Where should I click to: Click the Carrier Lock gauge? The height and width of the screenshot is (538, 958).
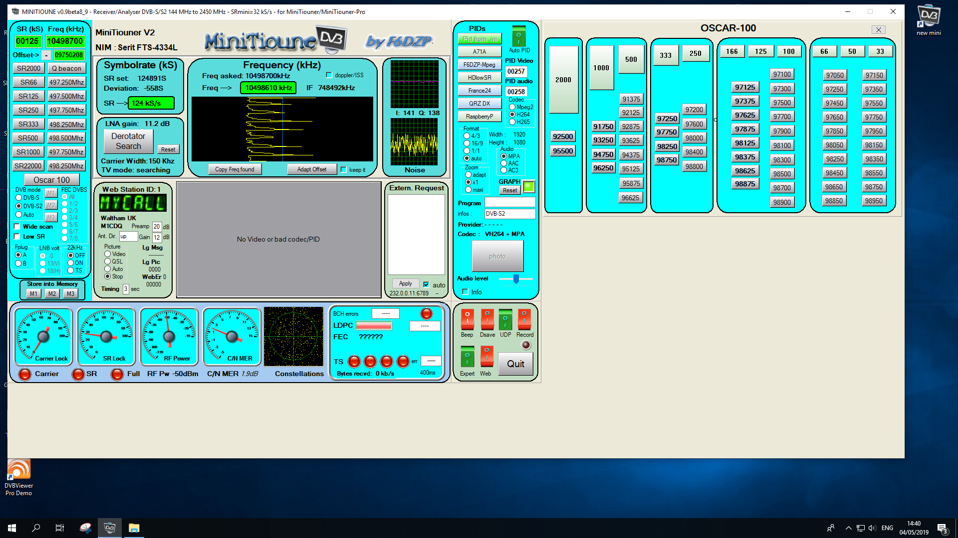(x=43, y=336)
